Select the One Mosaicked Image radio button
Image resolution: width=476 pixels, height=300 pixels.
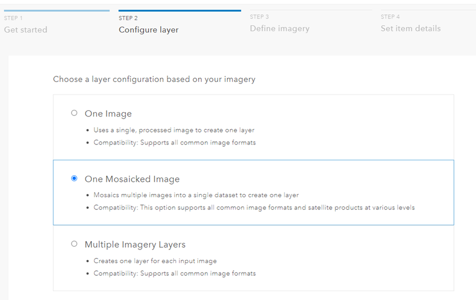(x=74, y=179)
